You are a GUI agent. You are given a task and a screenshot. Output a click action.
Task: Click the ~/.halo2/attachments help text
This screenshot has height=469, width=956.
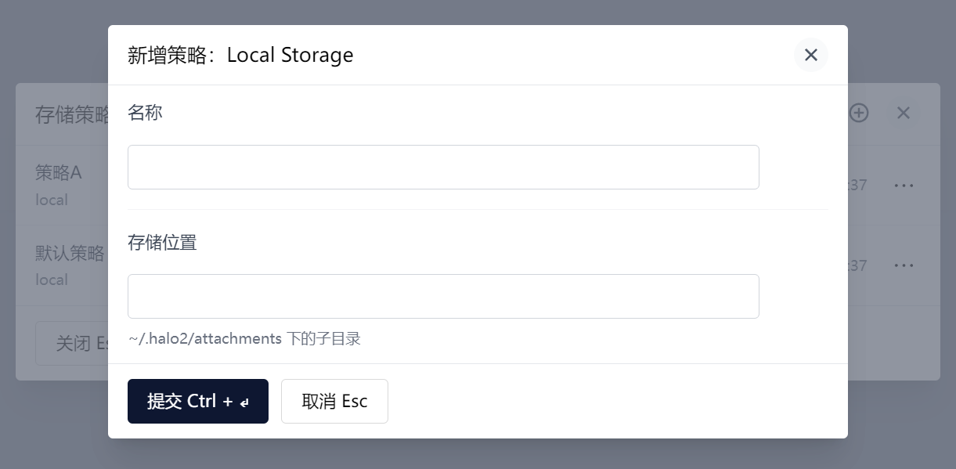(244, 339)
